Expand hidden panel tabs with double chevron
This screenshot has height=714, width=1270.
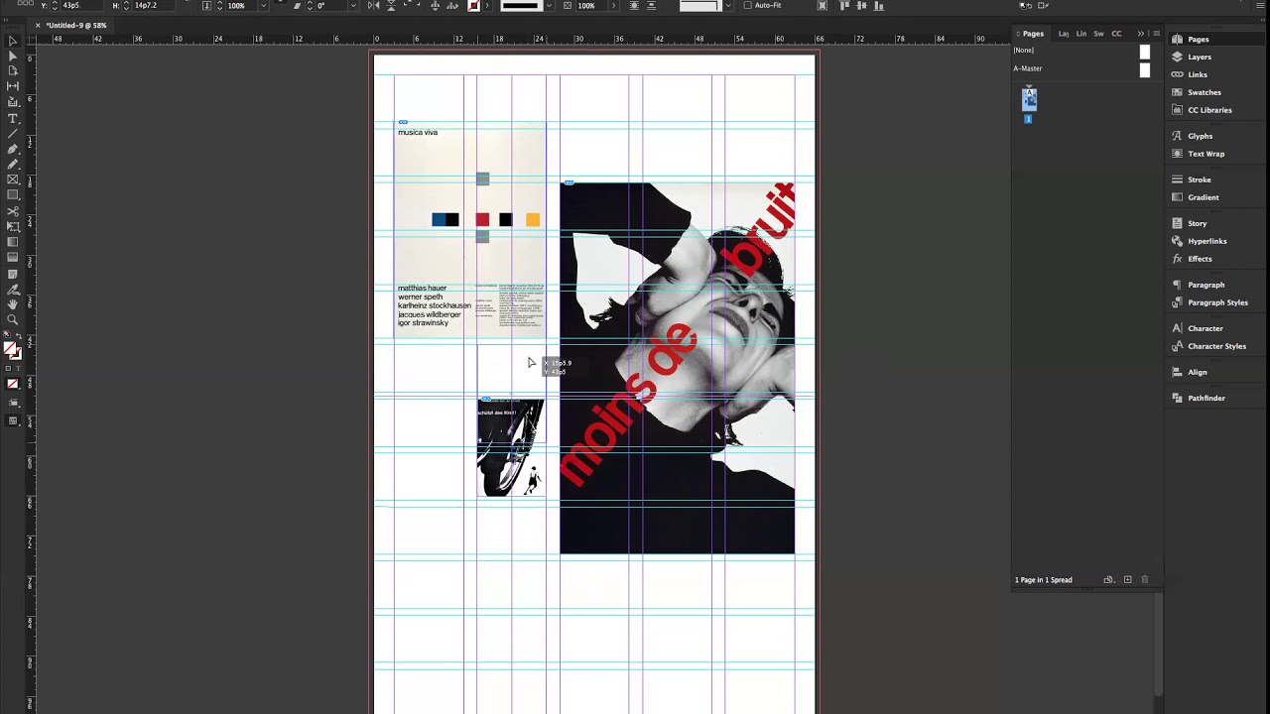[x=1141, y=34]
